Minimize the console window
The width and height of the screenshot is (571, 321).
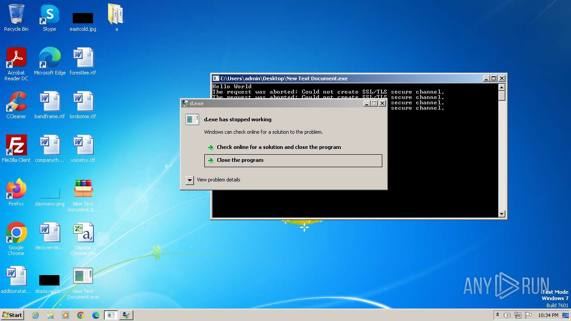click(486, 78)
